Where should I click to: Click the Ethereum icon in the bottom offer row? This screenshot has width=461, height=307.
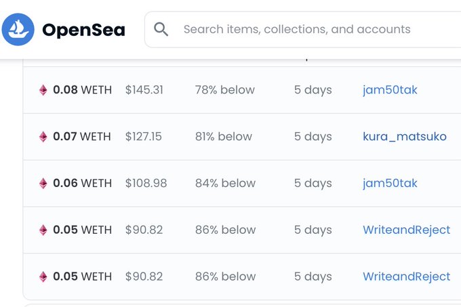[x=43, y=277]
